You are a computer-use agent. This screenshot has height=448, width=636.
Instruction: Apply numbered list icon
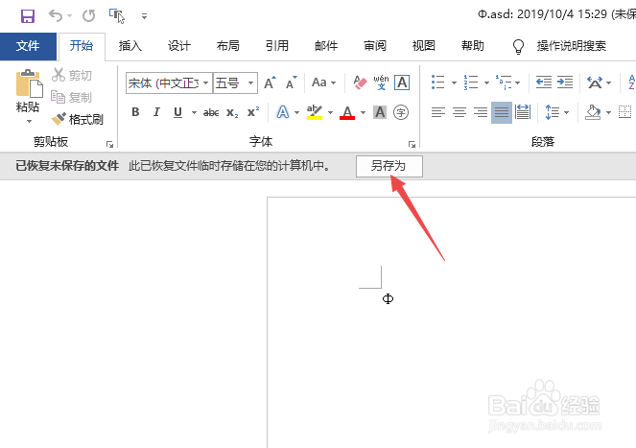coord(471,83)
